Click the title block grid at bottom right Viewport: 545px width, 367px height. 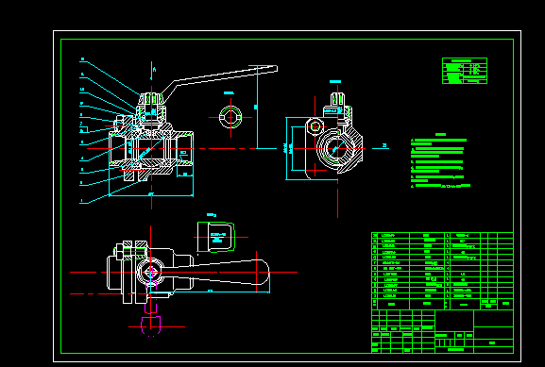[442, 331]
